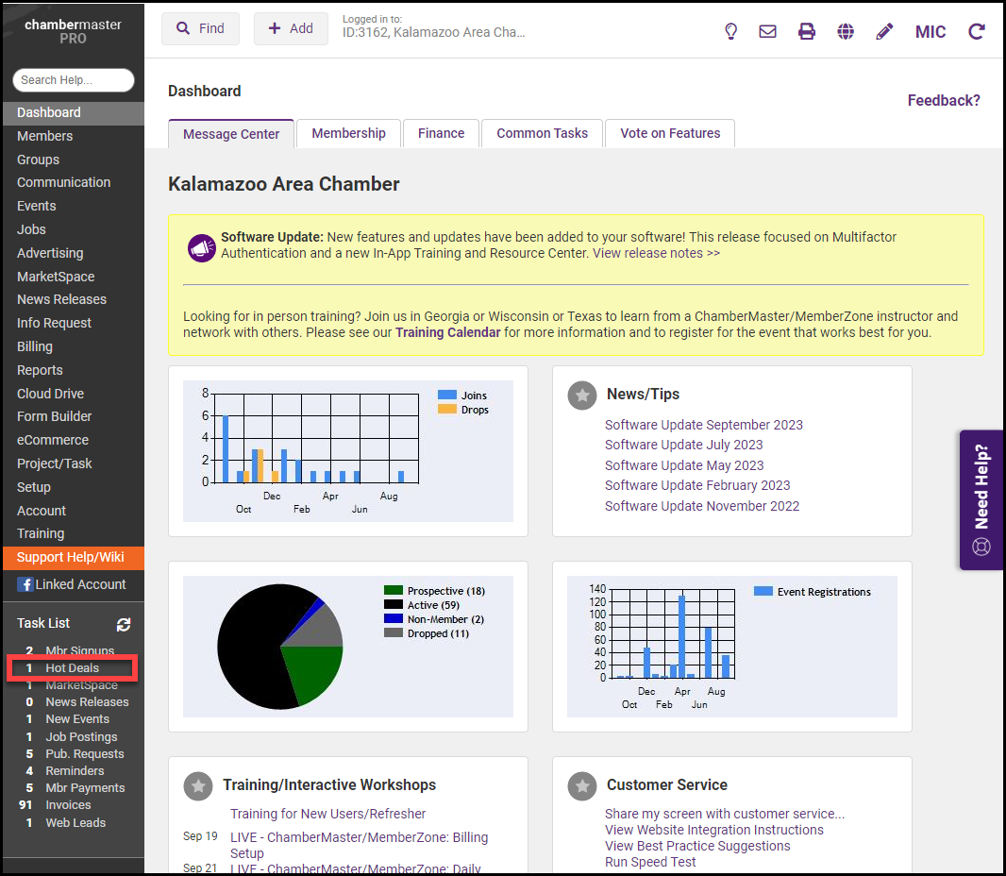Switch to the Finance tab
1006x876 pixels.
[x=442, y=133]
